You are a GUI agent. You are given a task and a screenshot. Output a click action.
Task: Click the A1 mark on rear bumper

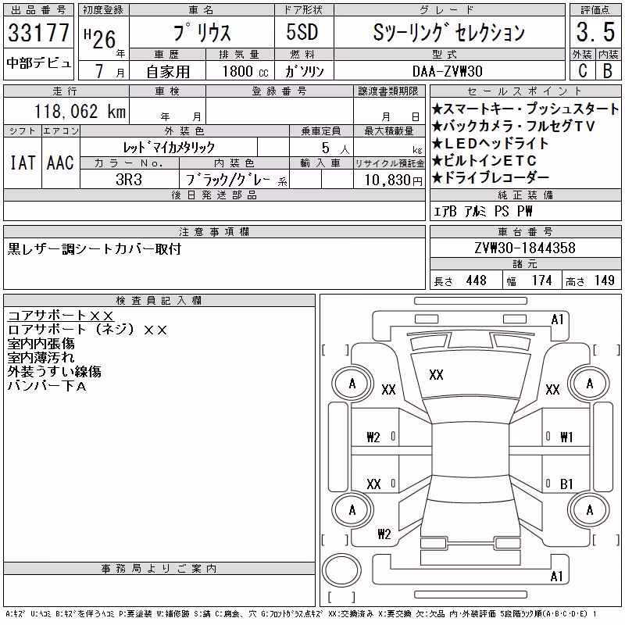click(x=556, y=576)
